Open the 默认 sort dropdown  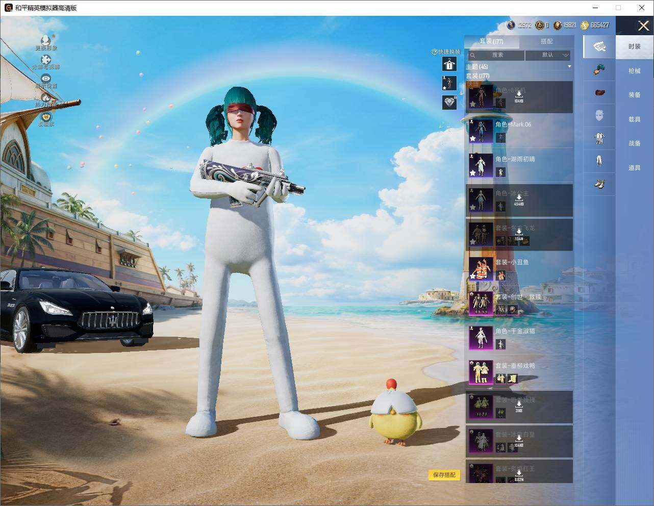[x=548, y=55]
